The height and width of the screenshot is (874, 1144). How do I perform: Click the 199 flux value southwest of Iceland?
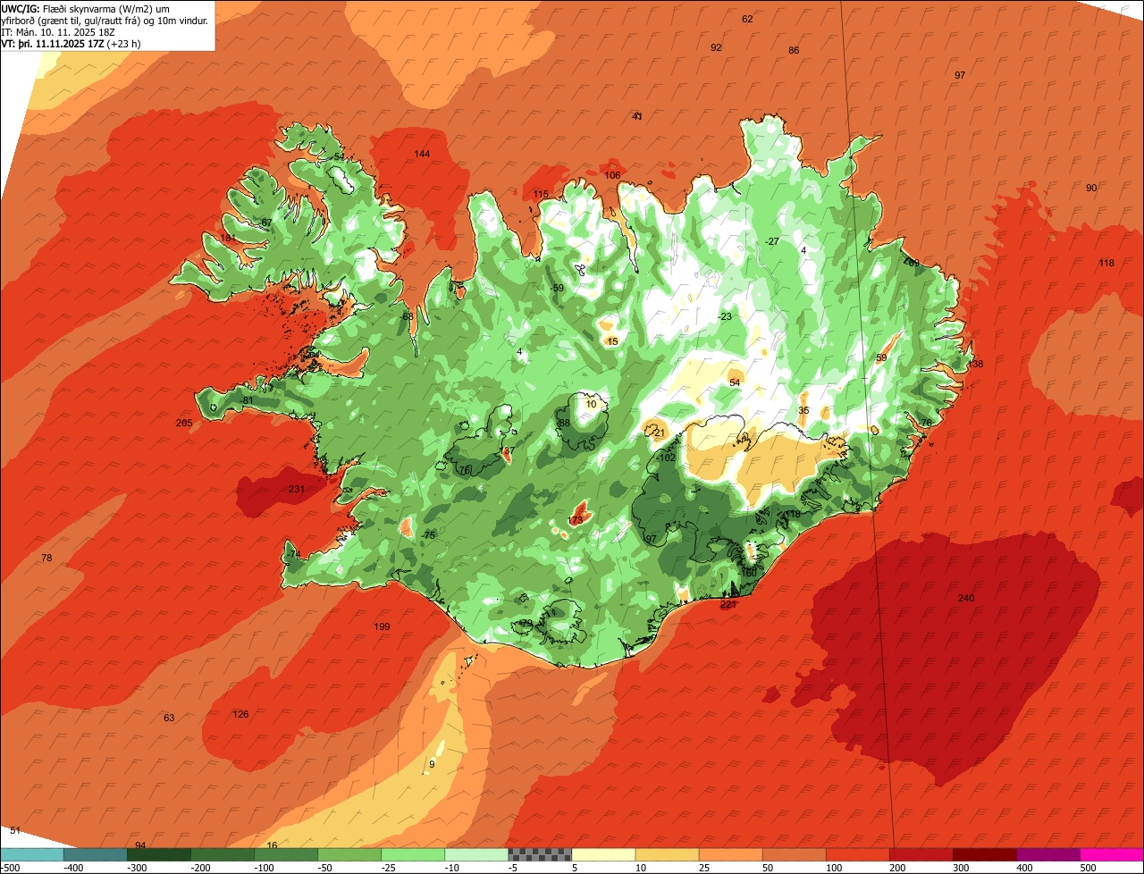[x=382, y=626]
